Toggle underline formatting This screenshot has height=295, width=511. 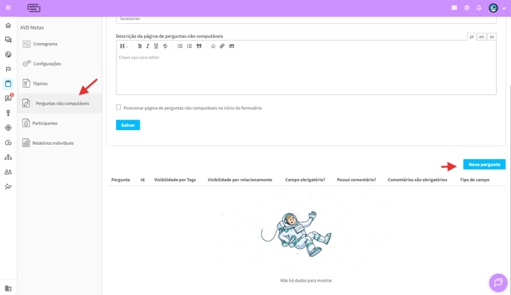point(156,46)
